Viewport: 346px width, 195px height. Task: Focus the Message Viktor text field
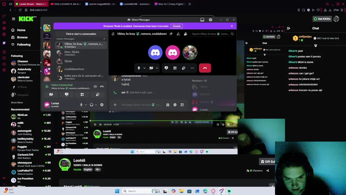pos(141,105)
